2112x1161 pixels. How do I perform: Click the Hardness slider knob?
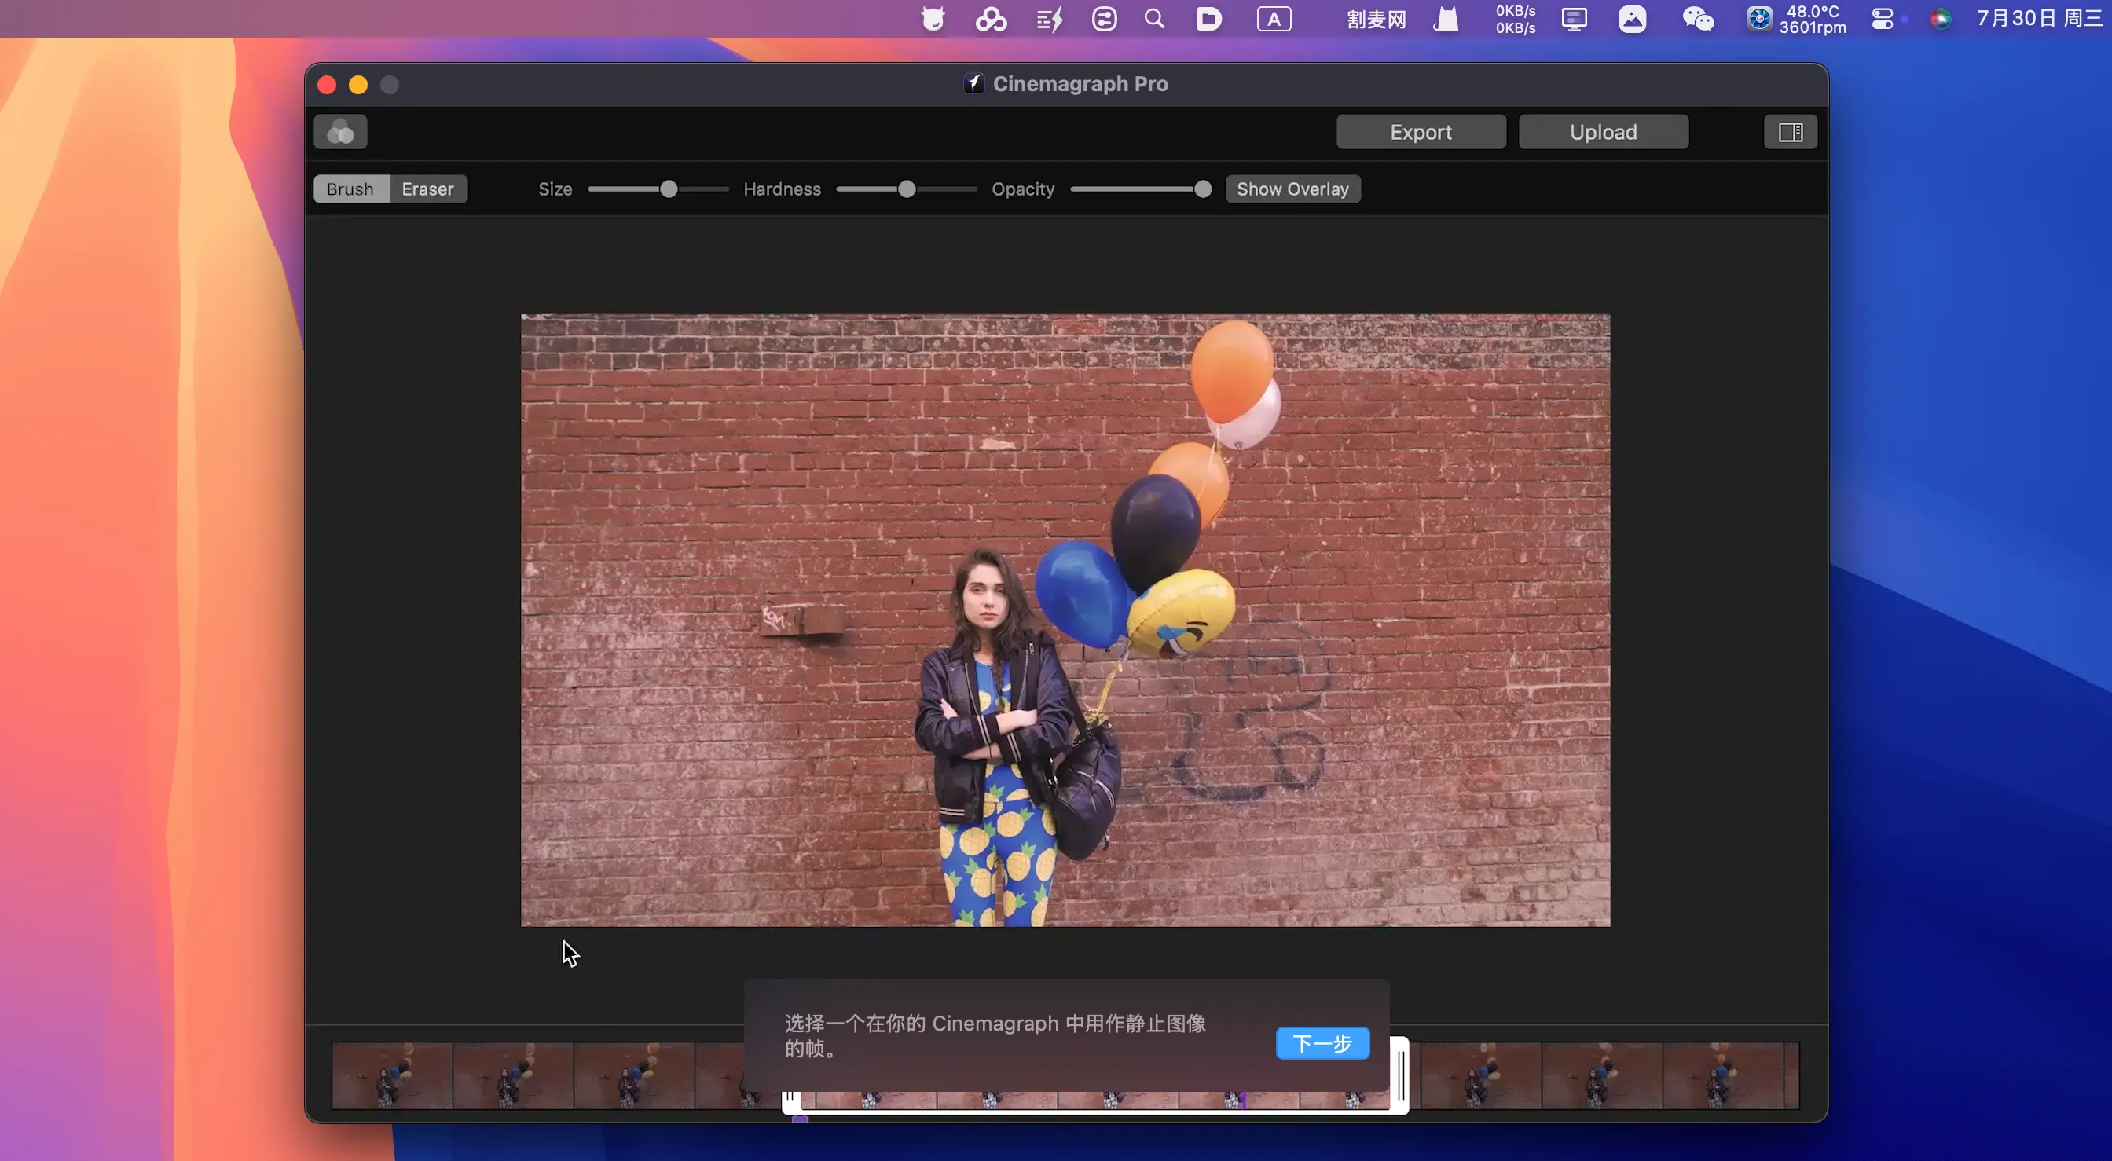[906, 189]
